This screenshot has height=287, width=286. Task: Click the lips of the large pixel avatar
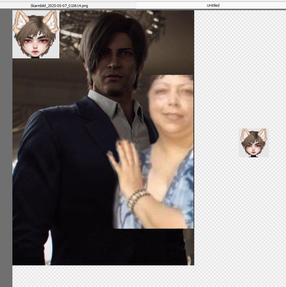36,52
